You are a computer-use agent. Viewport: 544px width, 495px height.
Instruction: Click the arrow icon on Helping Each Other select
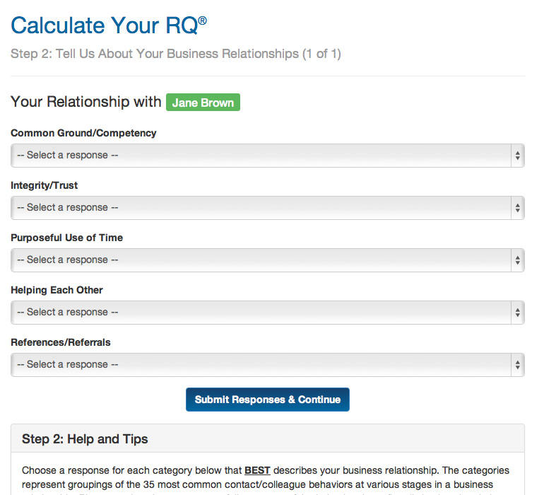click(518, 313)
